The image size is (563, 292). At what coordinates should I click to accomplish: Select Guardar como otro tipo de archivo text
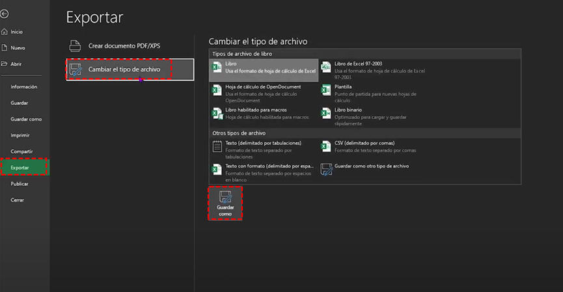click(x=372, y=166)
